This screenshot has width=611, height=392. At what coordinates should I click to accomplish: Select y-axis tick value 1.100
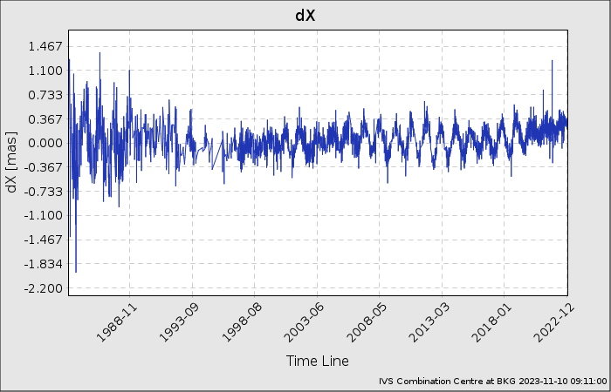(45, 71)
